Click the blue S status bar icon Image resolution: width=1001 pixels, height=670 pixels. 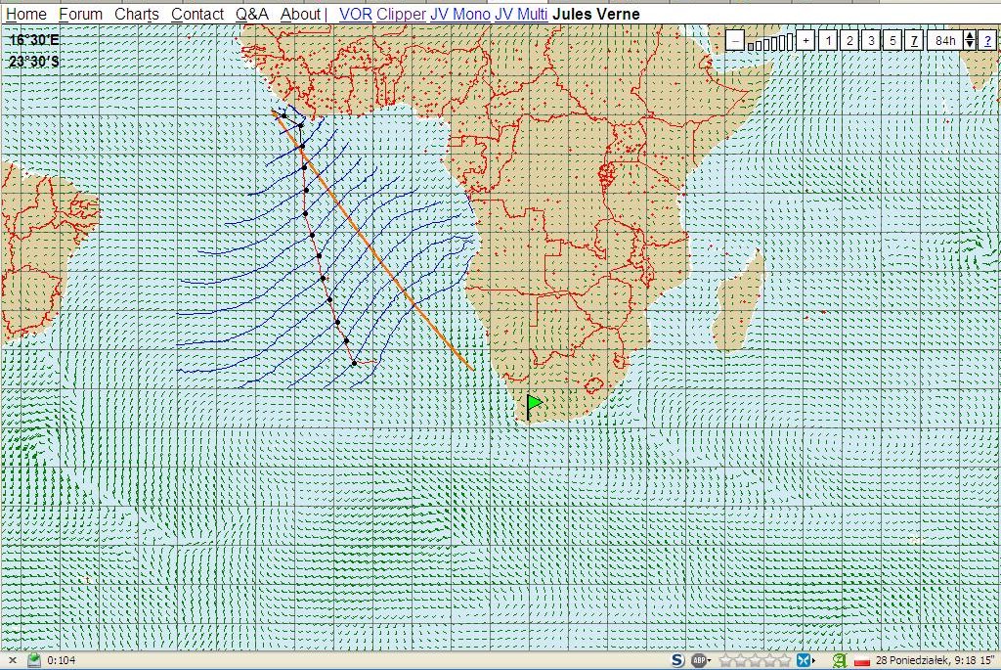point(677,660)
